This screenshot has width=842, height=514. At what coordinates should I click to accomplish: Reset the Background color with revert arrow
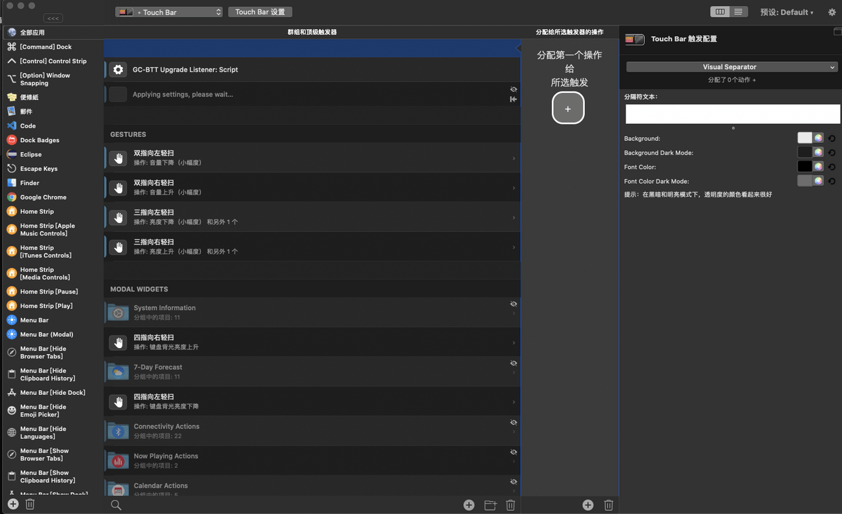tap(832, 138)
